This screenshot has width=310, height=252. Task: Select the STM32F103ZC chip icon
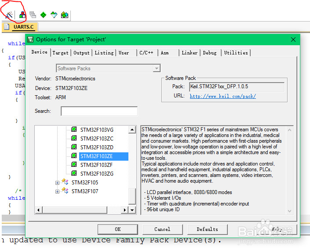click(74, 138)
